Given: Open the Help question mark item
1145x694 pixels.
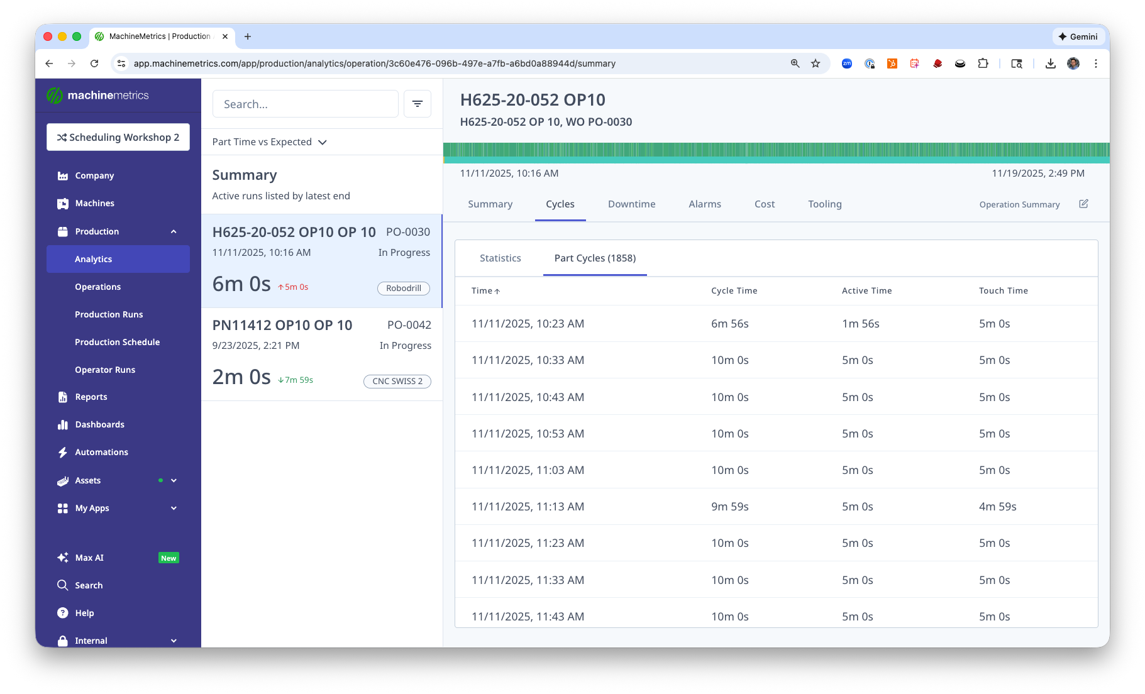Looking at the screenshot, I should click(x=63, y=613).
